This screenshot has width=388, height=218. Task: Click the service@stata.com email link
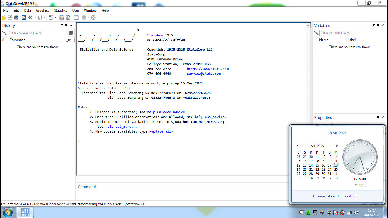[204, 74]
